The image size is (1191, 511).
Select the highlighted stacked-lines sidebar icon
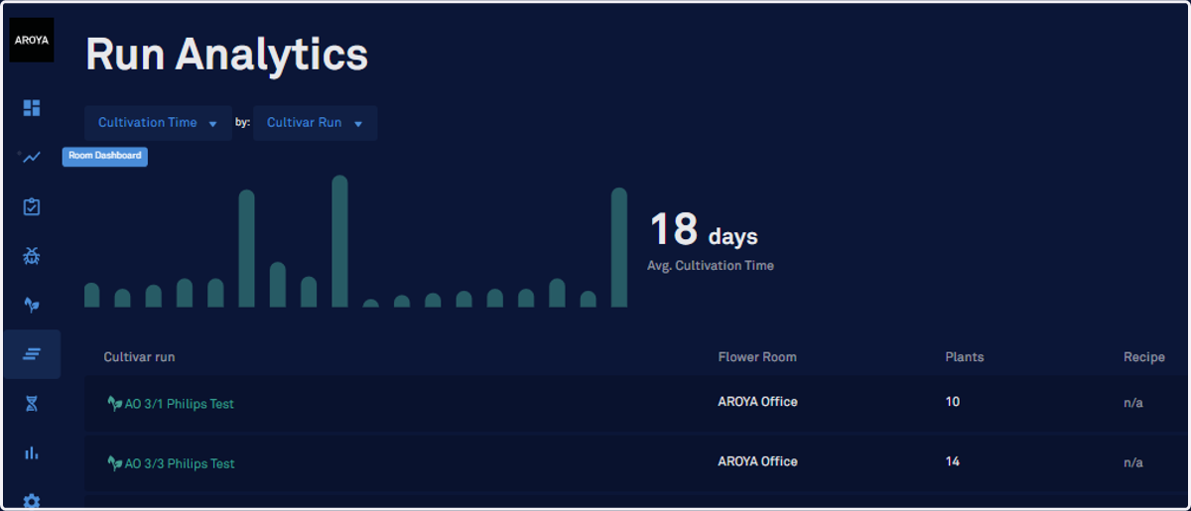[x=32, y=354]
